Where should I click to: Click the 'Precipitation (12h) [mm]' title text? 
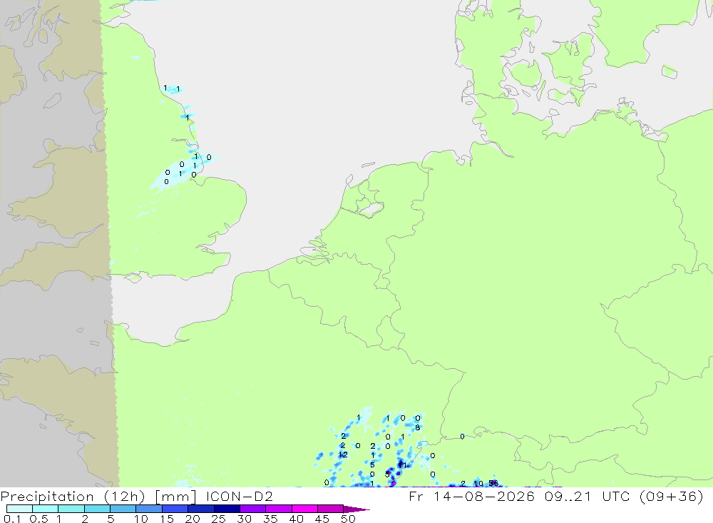tap(98, 496)
